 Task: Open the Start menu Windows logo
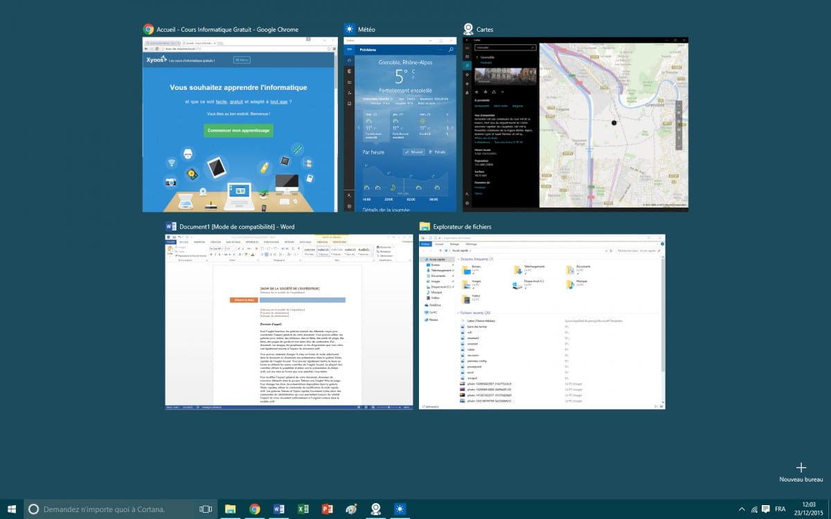pyautogui.click(x=12, y=509)
